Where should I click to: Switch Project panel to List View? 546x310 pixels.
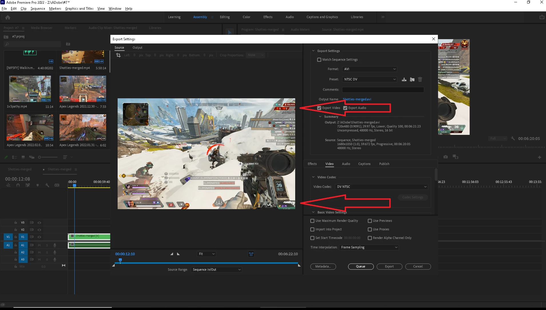point(15,157)
